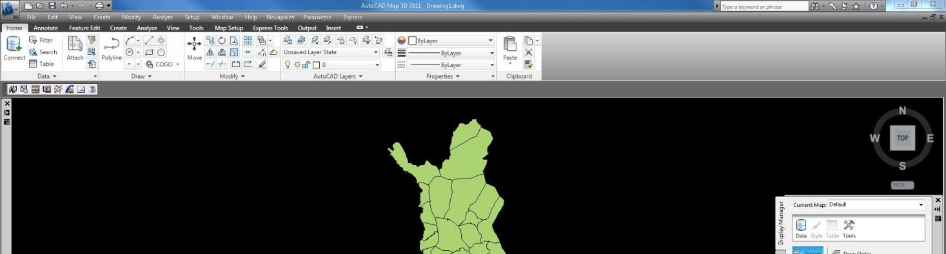Click the Display Manager vertical tab
This screenshot has height=254, width=946.
(780, 223)
